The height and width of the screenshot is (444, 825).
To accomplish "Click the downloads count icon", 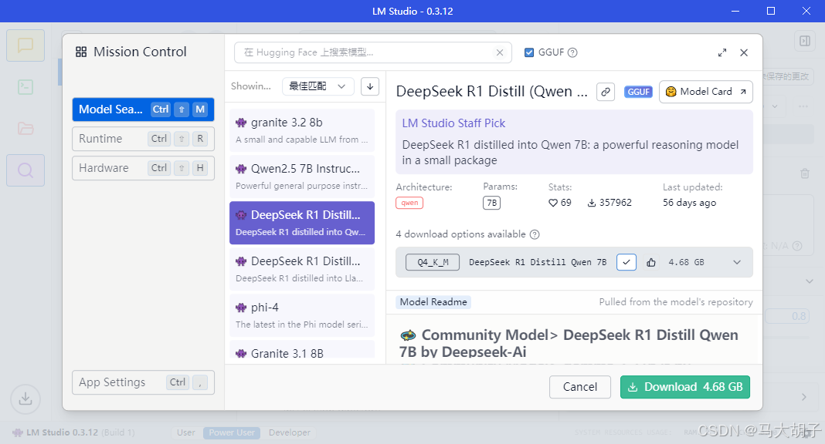I will pyautogui.click(x=592, y=203).
